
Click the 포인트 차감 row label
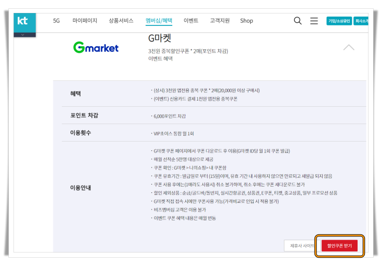click(x=84, y=115)
